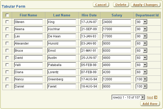The height and width of the screenshot is (109, 163).
Task: Open Department Id dropdown for Daniel Faviet
Action: coord(141,86)
